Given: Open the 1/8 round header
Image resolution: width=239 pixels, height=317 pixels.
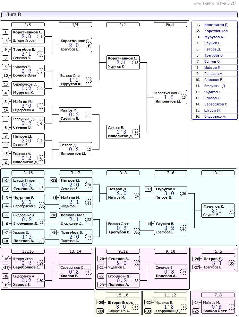Looking at the screenshot, I should [x=28, y=25].
